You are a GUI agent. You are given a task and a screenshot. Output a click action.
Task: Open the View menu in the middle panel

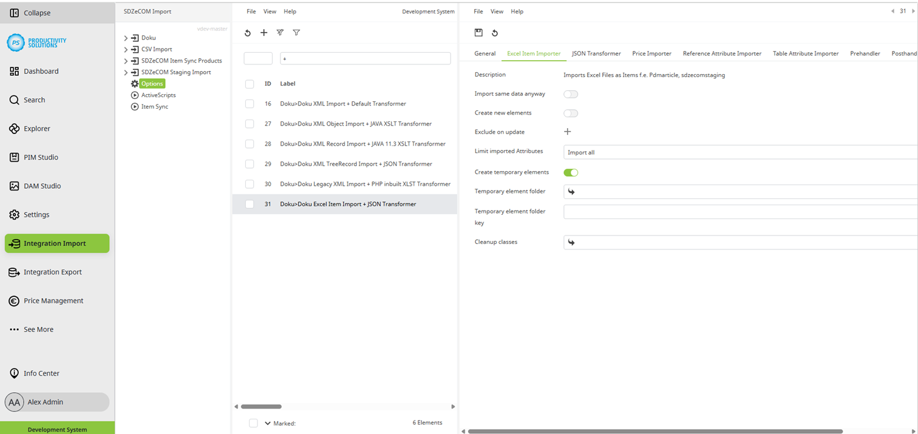[270, 11]
